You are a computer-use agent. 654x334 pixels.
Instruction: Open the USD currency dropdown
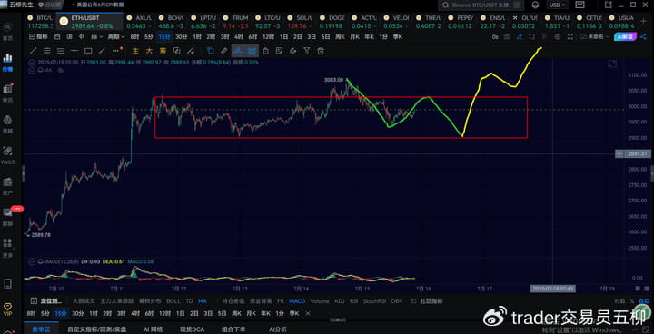[557, 5]
